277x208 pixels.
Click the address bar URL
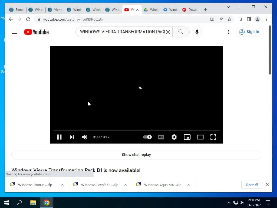73,19
